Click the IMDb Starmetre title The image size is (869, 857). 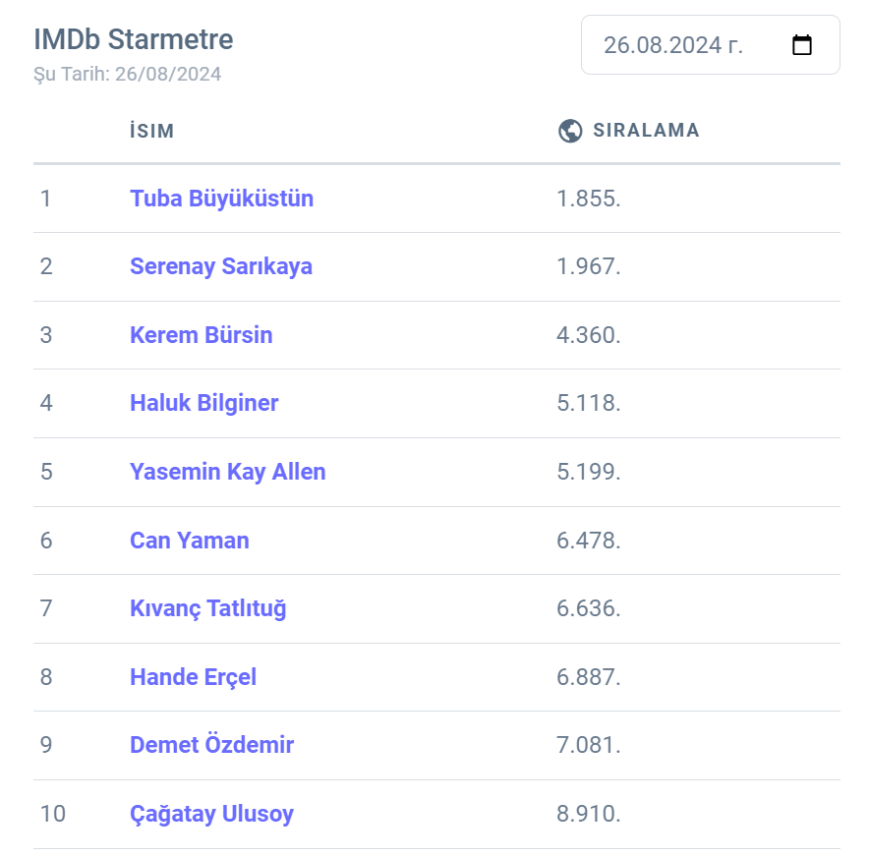[x=134, y=39]
